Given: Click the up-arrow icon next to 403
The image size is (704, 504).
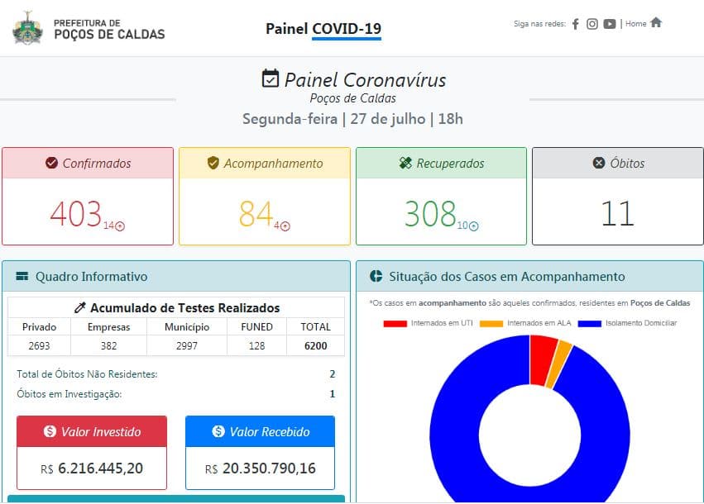Looking at the screenshot, I should point(120,226).
